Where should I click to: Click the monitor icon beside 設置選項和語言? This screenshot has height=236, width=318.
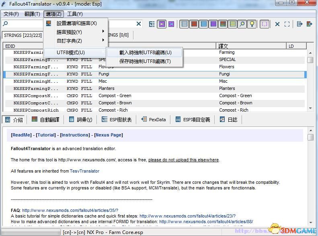coord(49,23)
